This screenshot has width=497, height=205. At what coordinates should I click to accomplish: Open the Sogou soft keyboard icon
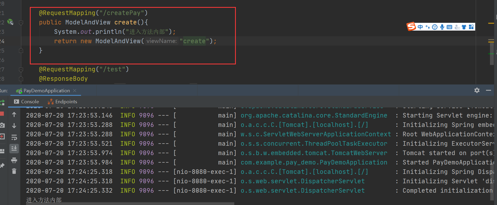click(449, 27)
